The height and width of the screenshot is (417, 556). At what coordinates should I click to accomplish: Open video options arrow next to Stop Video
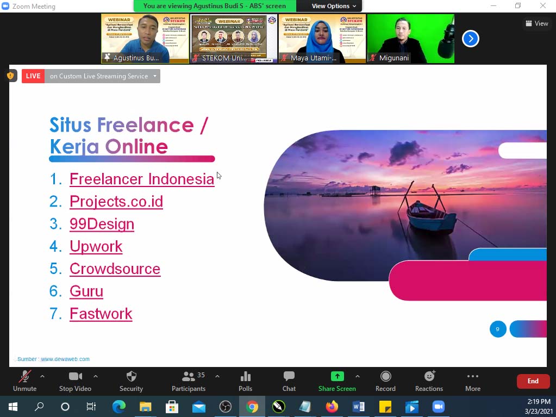tap(96, 376)
